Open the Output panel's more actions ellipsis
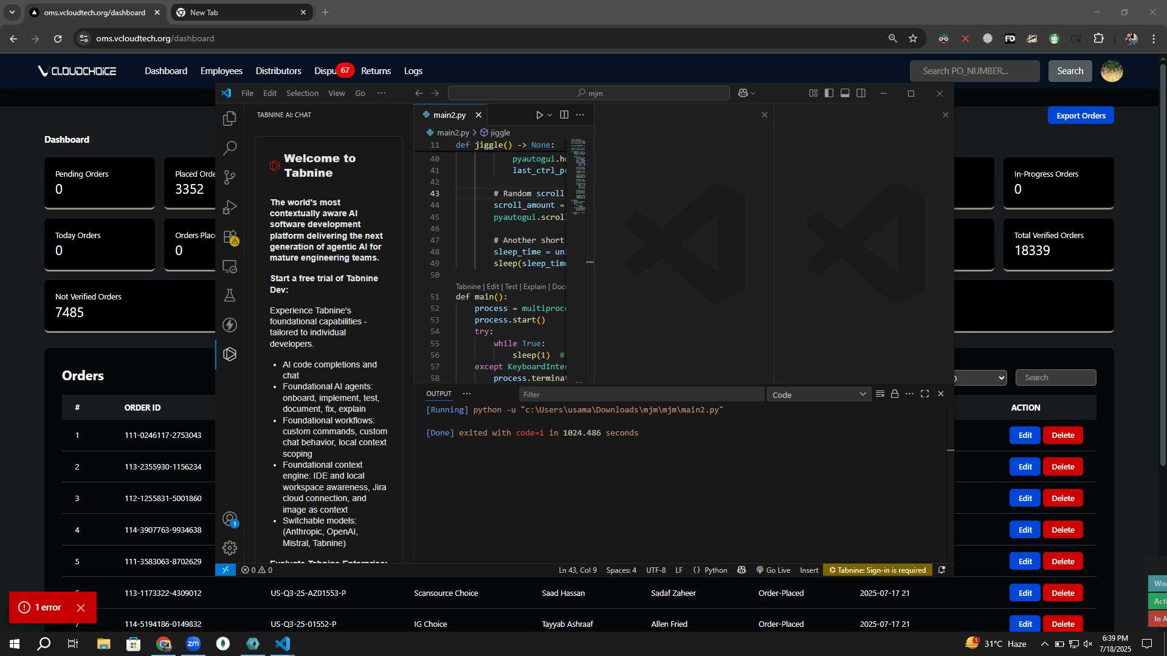This screenshot has height=656, width=1167. [909, 394]
